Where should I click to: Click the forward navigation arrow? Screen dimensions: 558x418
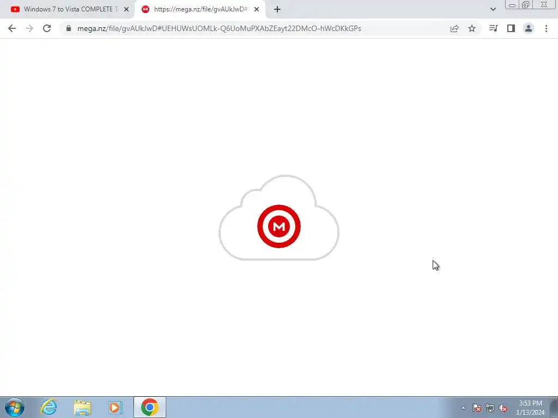[29, 28]
